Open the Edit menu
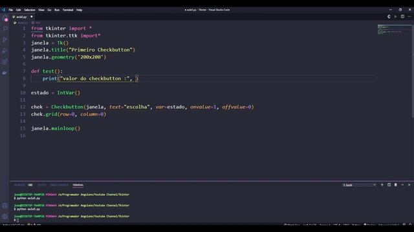414x232 pixels. [x=18, y=10]
